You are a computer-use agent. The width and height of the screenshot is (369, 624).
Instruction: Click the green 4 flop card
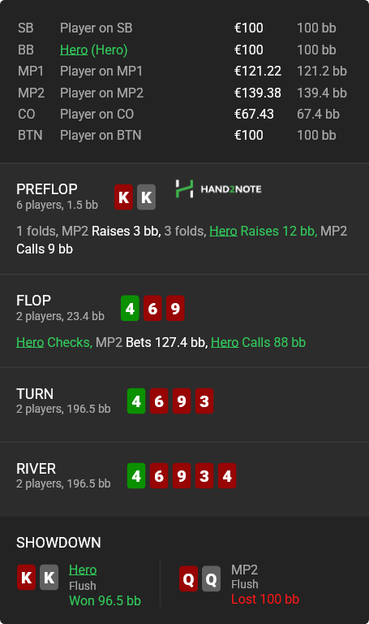click(x=130, y=308)
